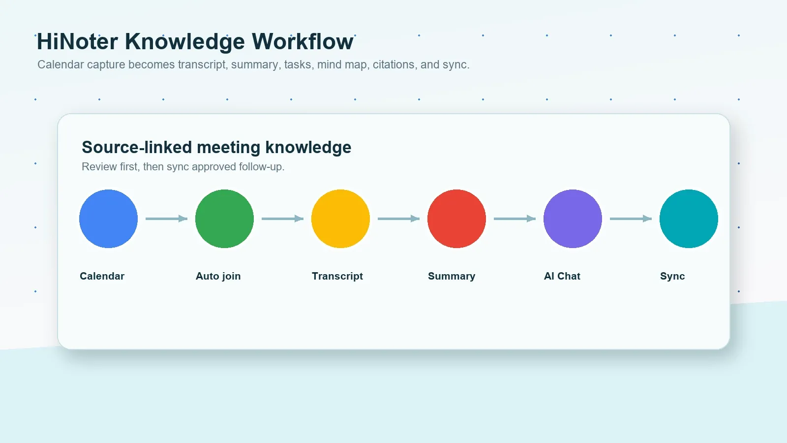Click the green Auto join circle
This screenshot has width=787, height=443.
[x=224, y=219]
